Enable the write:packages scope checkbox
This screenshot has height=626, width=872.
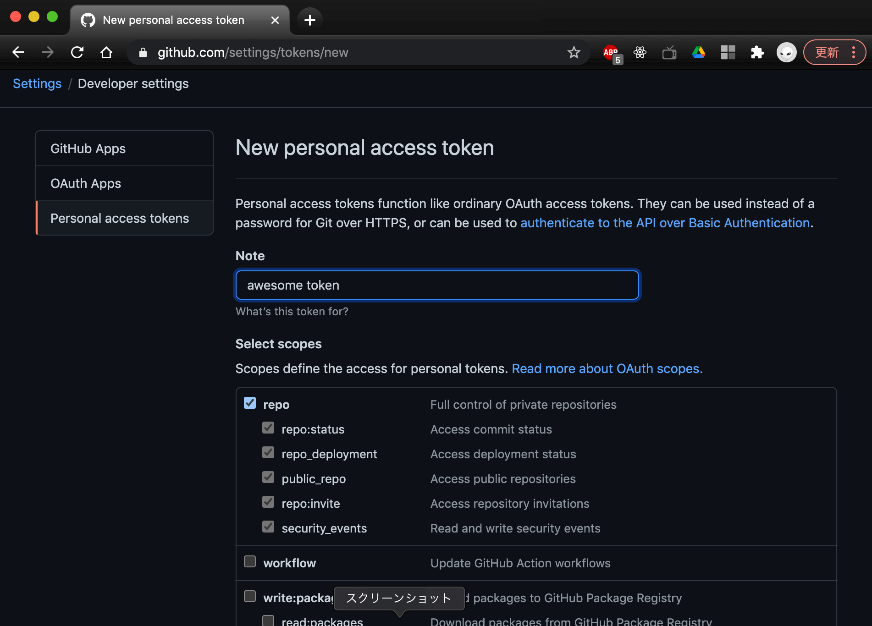pyautogui.click(x=250, y=597)
